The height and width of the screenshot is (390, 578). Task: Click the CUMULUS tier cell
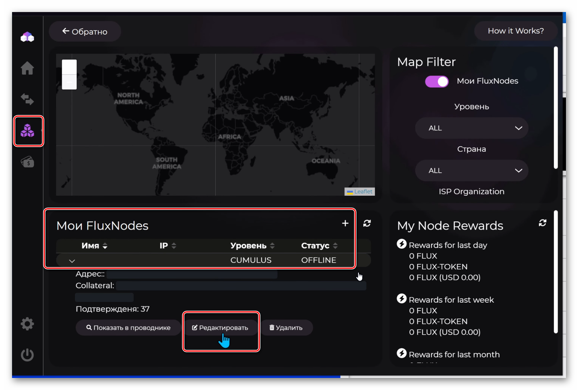(251, 260)
